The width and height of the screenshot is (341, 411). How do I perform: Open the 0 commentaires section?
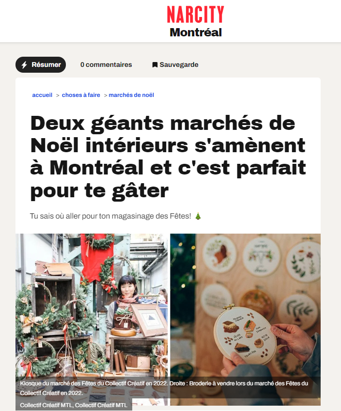(x=106, y=65)
